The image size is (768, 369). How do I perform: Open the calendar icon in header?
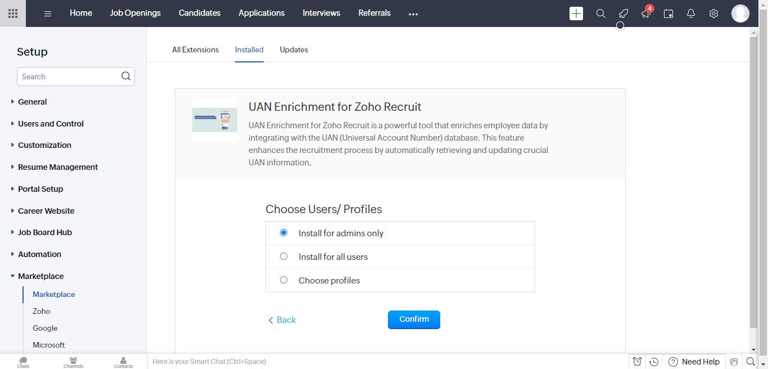[x=668, y=13]
